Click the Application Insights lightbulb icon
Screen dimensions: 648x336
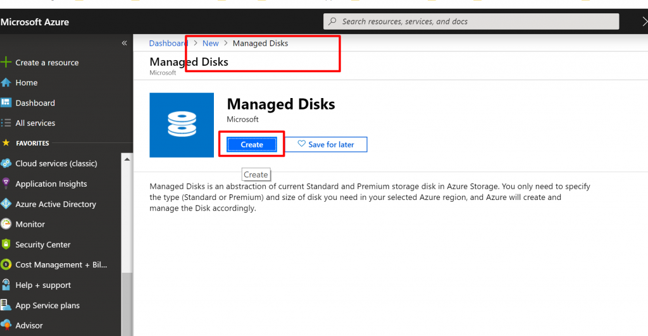pyautogui.click(x=6, y=184)
